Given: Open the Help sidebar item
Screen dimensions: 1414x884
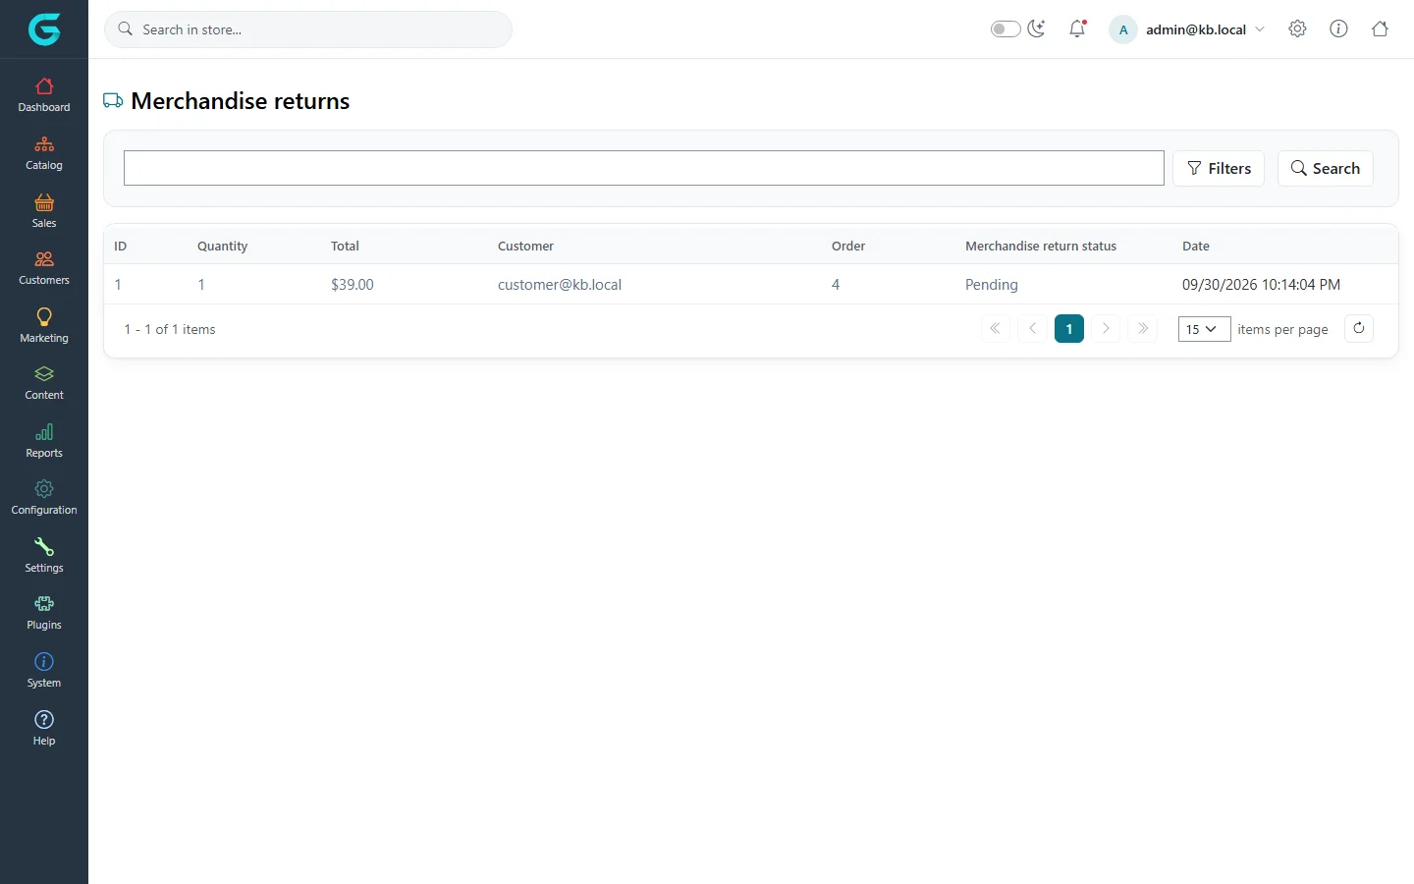Looking at the screenshot, I should 44,729.
